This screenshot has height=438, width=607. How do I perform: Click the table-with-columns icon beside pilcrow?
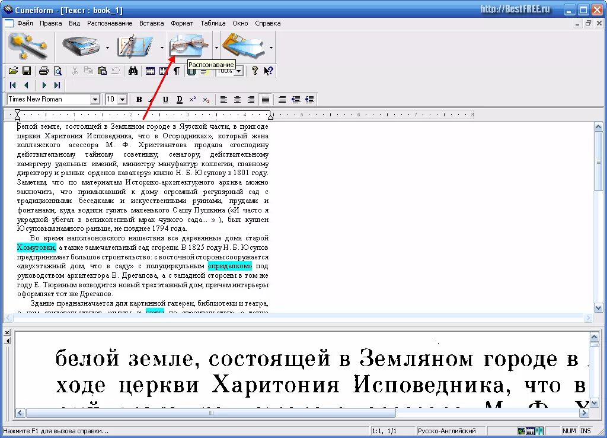coord(164,71)
